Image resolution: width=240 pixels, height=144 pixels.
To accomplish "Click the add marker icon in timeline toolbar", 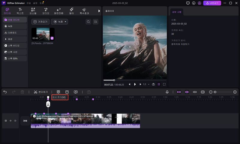I will tap(58, 92).
